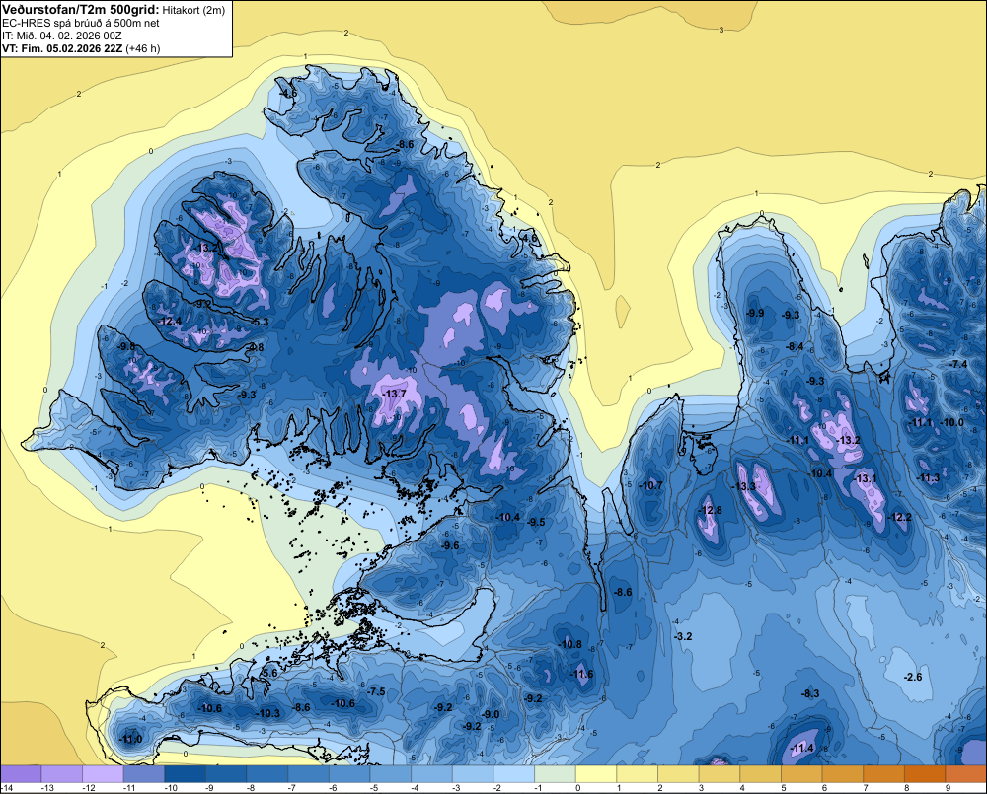Select the legend swatch labeled -12
This screenshot has width=987, height=794.
(103, 773)
